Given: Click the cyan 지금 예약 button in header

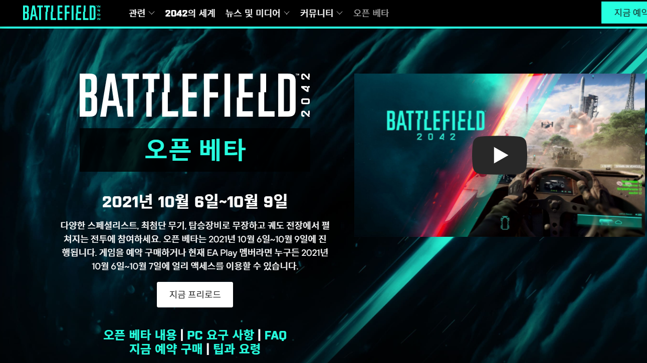Looking at the screenshot, I should (624, 13).
